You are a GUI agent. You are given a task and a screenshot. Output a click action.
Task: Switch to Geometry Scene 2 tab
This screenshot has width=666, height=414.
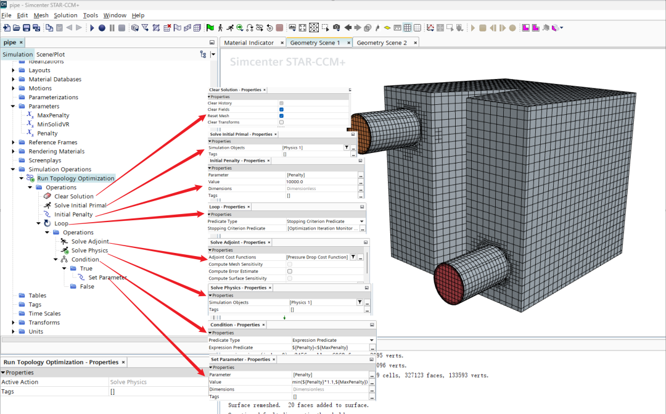point(382,43)
